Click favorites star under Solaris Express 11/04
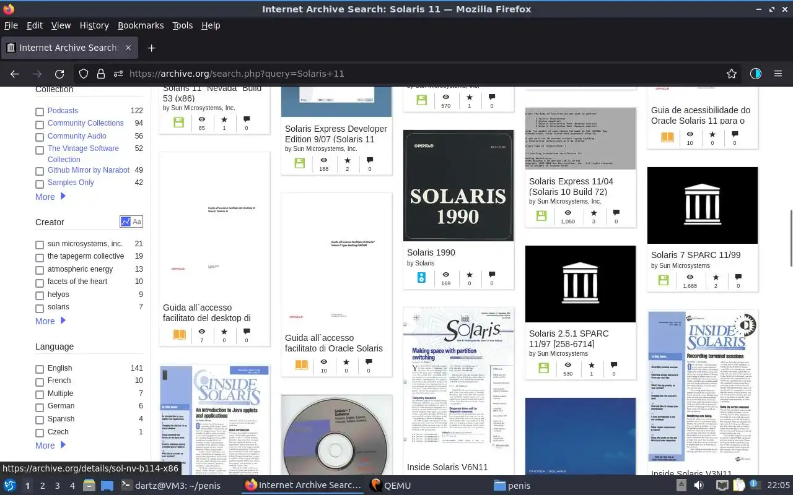Image resolution: width=793 pixels, height=495 pixels. [x=594, y=213]
